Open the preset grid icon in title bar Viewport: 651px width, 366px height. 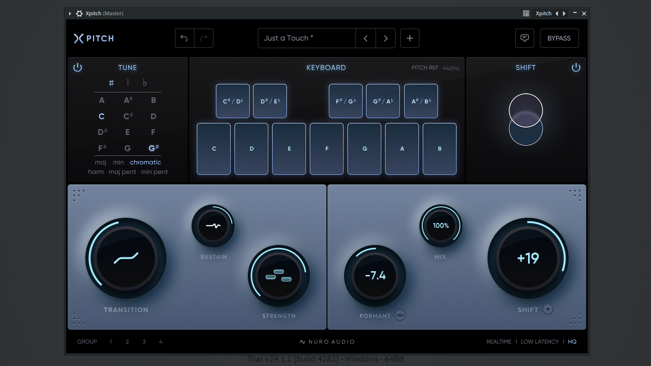[526, 13]
